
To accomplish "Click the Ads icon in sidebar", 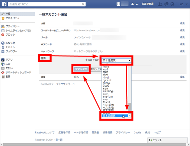I will [x=3, y=64].
